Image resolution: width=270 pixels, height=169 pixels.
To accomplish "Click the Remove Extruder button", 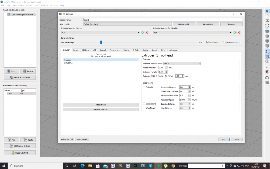I will pos(101,110).
